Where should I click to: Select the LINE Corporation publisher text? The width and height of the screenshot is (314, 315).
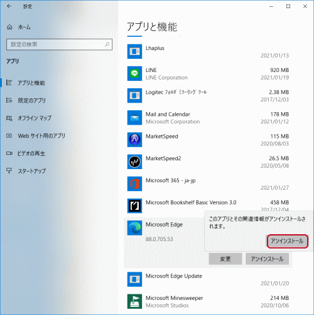click(x=166, y=78)
